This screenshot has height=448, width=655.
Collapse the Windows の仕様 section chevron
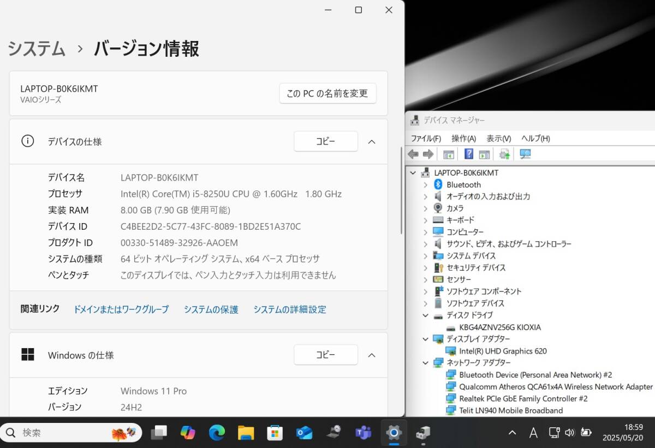[372, 355]
